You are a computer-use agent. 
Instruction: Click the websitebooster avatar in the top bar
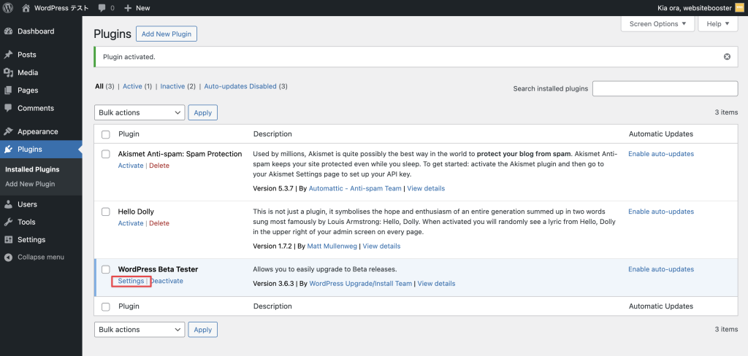pos(739,7)
